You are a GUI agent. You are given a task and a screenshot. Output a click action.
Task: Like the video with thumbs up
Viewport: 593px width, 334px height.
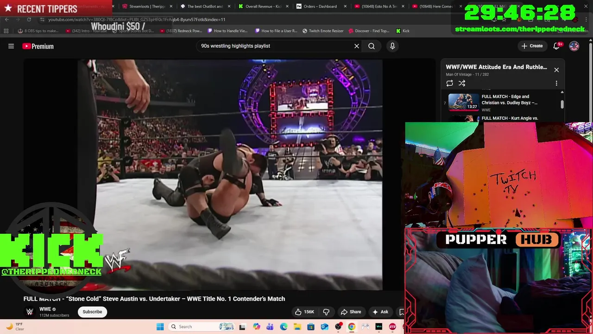coord(305,312)
